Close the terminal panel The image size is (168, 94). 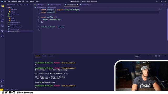tap(165, 56)
